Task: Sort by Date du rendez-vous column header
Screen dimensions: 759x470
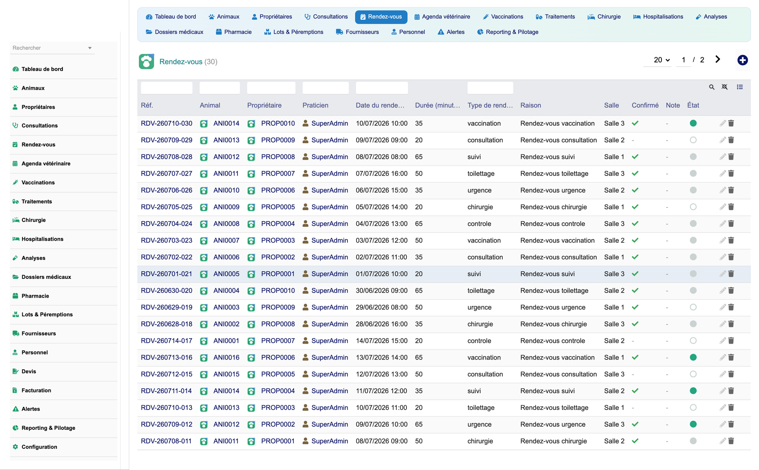Action: click(380, 105)
